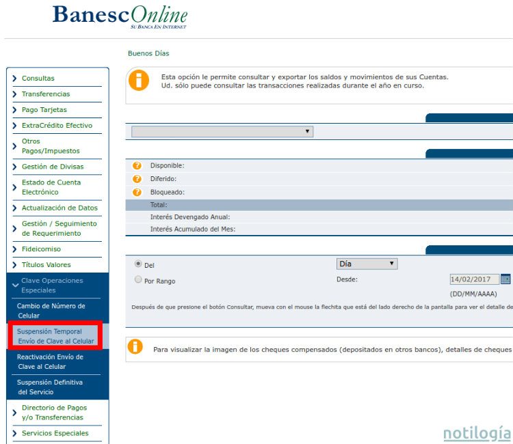513x444 pixels.
Task: Open the Transferencias menu item
Action: point(46,94)
